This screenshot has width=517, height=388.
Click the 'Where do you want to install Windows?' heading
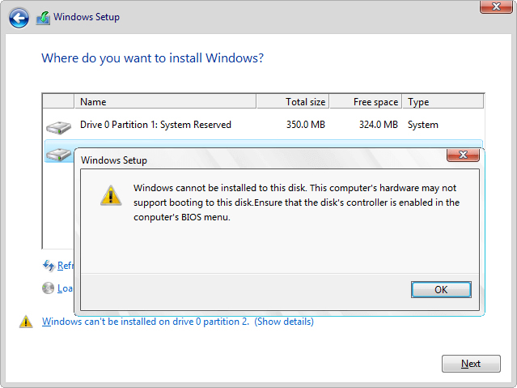[x=152, y=58]
